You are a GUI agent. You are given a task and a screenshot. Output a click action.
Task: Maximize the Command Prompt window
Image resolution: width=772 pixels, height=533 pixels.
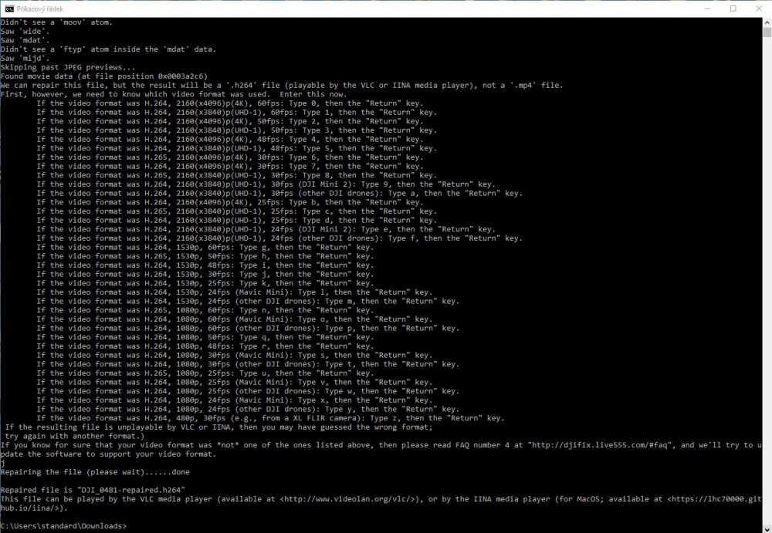pos(733,8)
